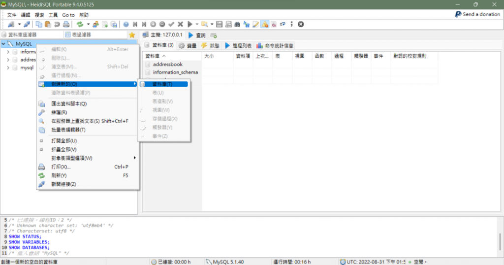Select 在服務器上查找文本(S) from context menu
The image size is (504, 265).
(x=88, y=121)
